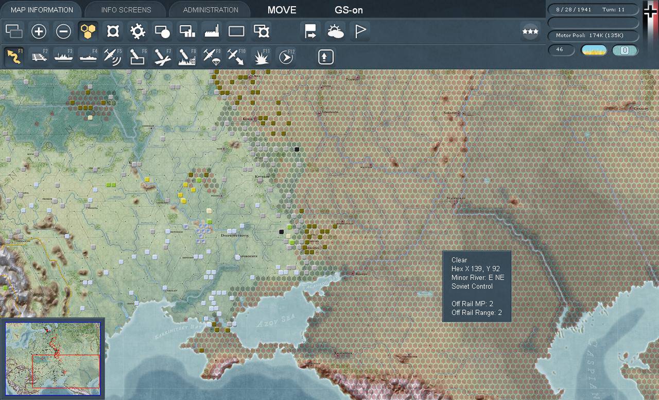Click the F12 arrow-in-circle icon
Viewport: 659px width, 400px height.
(286, 56)
